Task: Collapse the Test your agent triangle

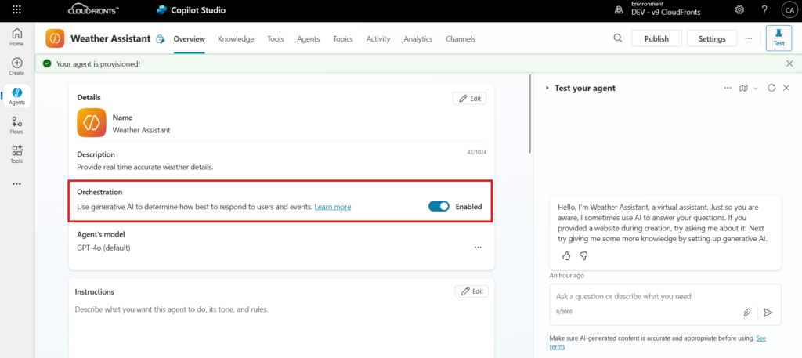Action: coord(547,88)
